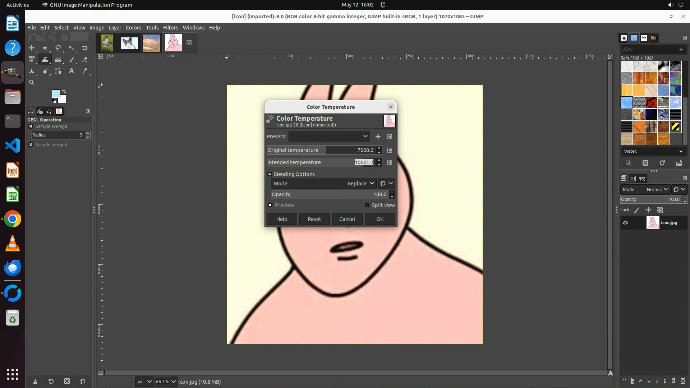
Task: Select the Zoom magnifier tool
Action: [32, 83]
